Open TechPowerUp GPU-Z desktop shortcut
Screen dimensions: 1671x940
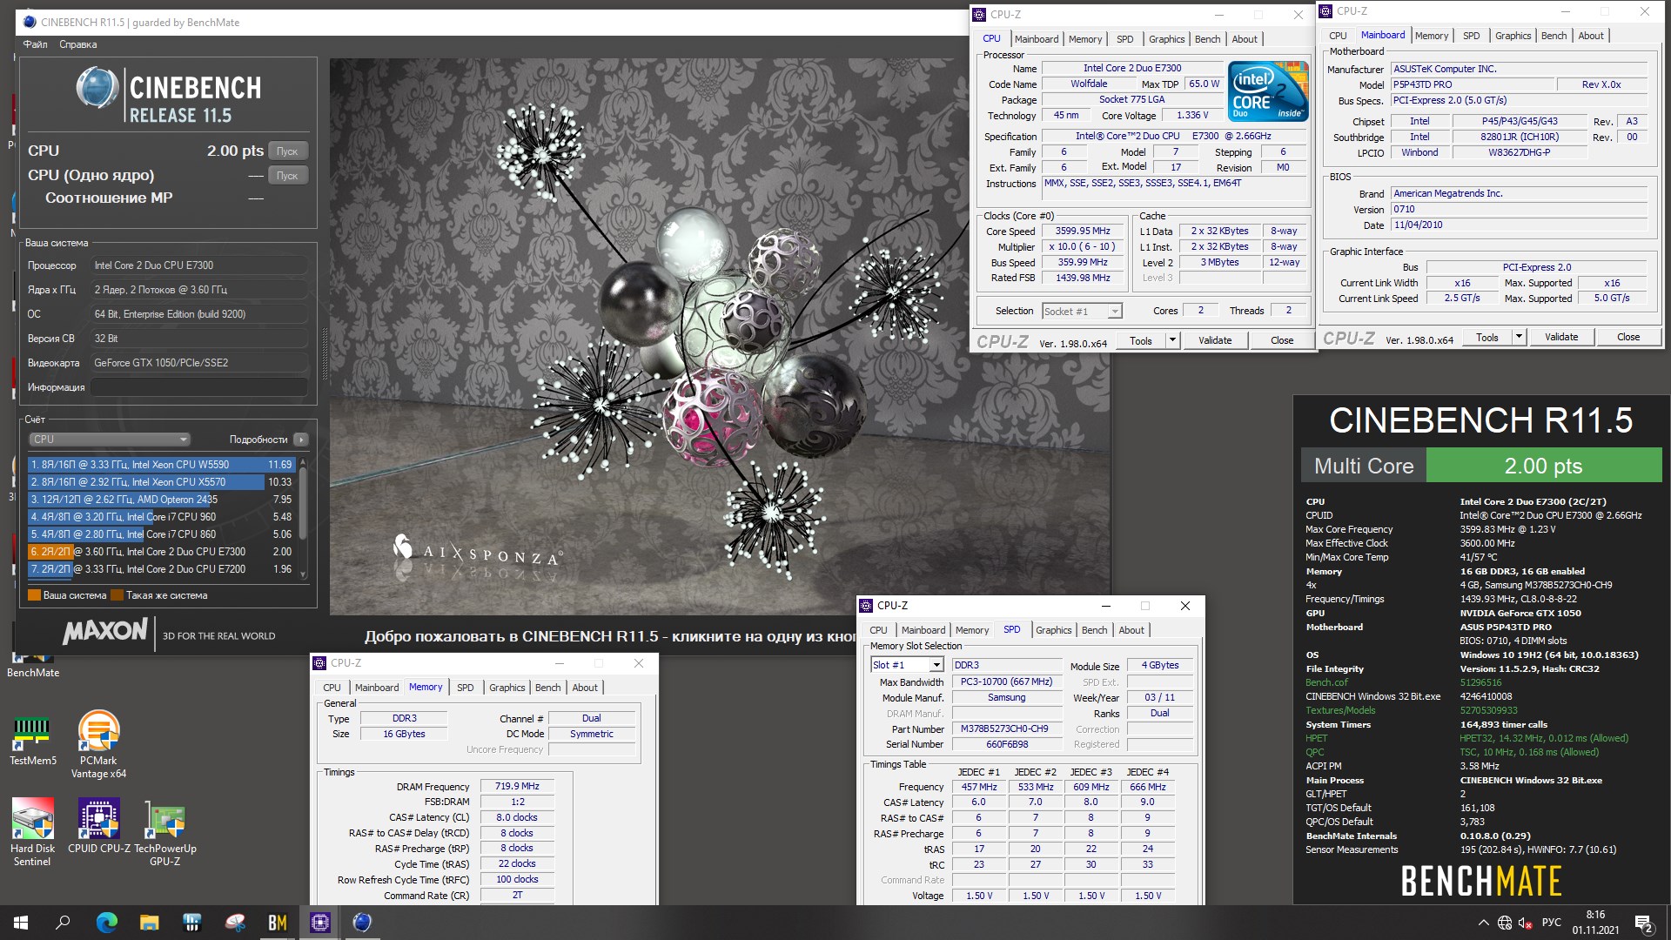164,831
